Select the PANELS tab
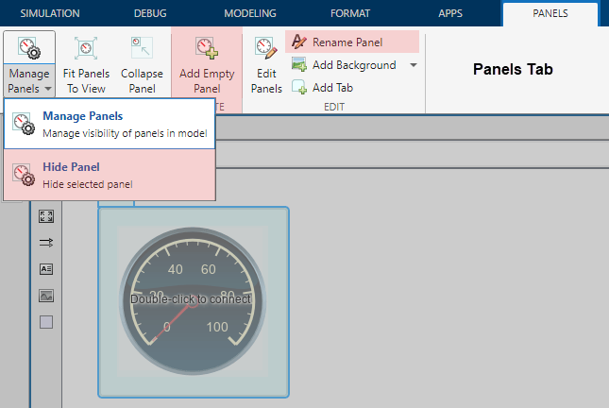Image resolution: width=609 pixels, height=408 pixels. (550, 13)
